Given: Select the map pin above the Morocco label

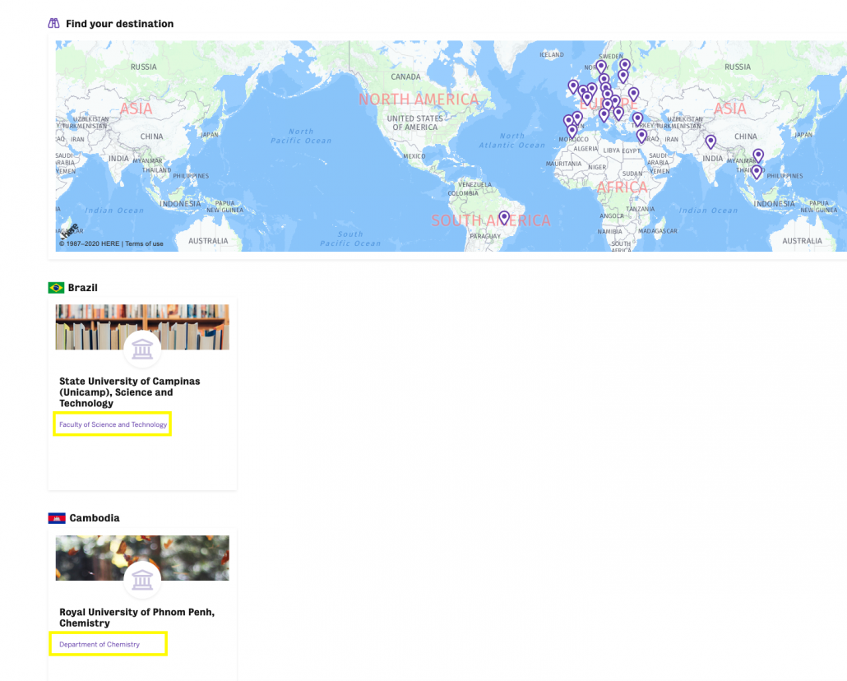Looking at the screenshot, I should [572, 131].
